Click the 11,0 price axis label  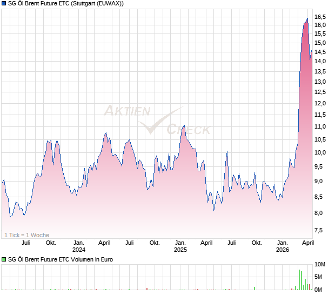coord(320,126)
